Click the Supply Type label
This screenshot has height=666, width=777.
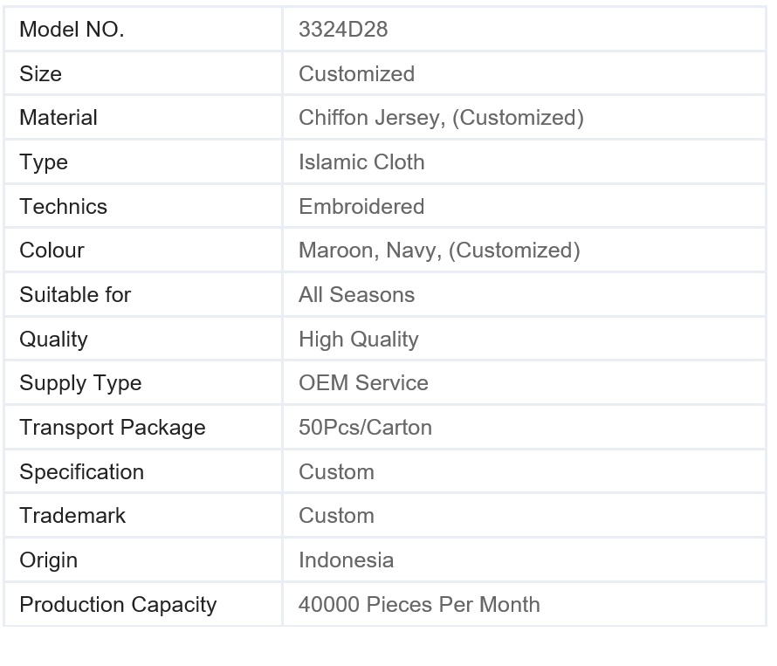(x=81, y=383)
